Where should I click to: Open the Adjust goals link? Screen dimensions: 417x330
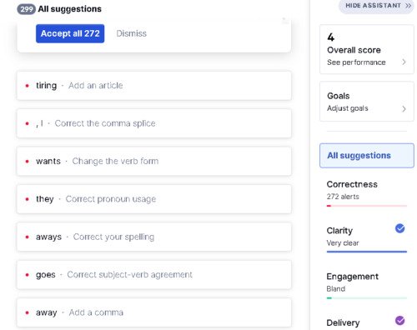click(x=348, y=108)
